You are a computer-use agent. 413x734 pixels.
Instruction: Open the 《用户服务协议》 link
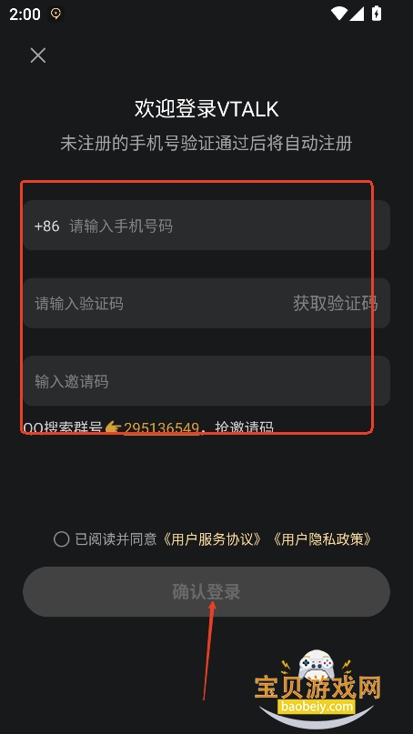point(212,539)
